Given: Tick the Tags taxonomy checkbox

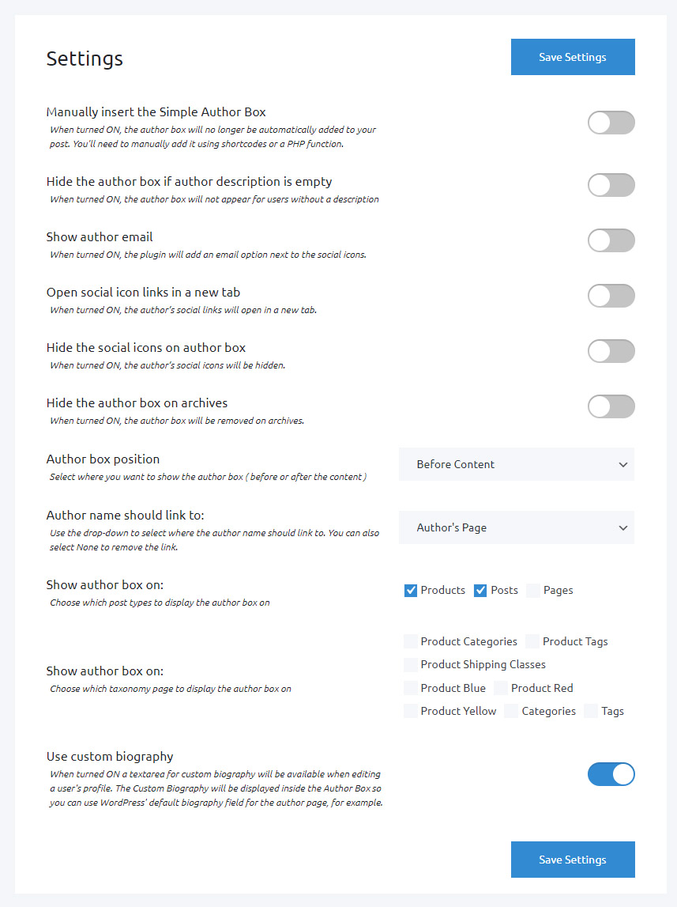Looking at the screenshot, I should [x=591, y=711].
